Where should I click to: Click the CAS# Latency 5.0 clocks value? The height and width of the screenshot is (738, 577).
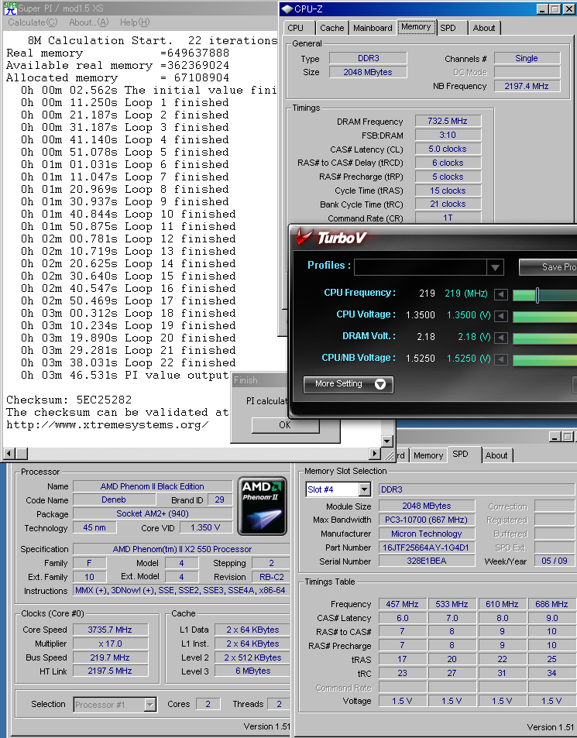pos(448,149)
